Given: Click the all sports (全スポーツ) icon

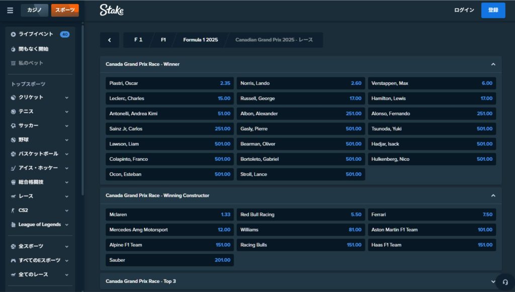Looking at the screenshot, I should click(x=13, y=246).
